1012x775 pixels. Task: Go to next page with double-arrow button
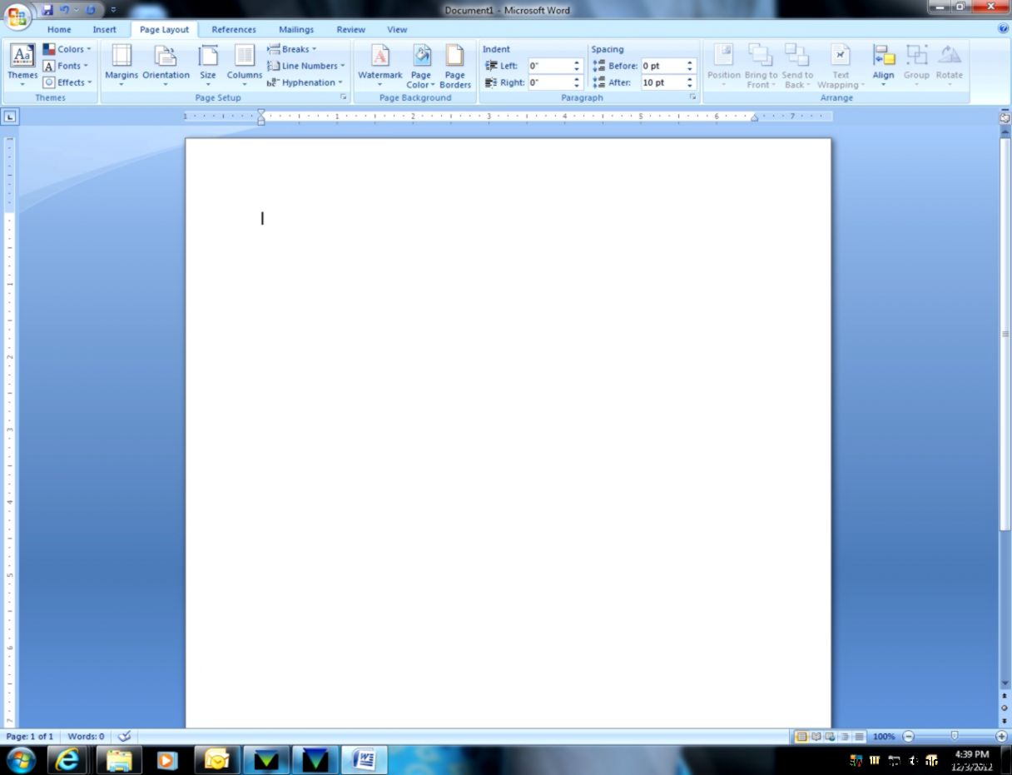1005,721
